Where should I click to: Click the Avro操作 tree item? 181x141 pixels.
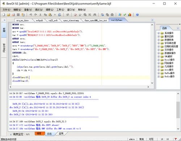[x=169, y=70]
